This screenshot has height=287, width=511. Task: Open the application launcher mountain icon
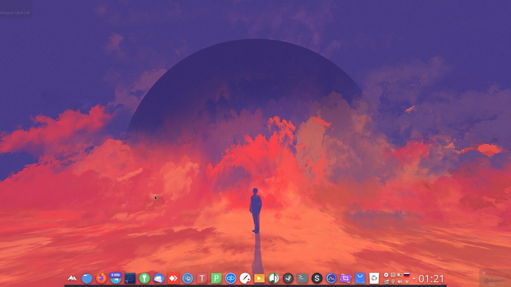click(x=72, y=278)
